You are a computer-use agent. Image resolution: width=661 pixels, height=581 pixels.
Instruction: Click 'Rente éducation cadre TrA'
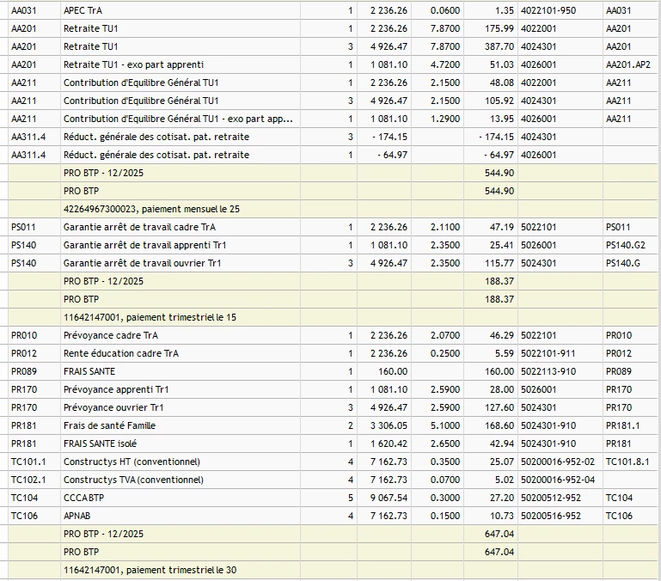coord(121,354)
